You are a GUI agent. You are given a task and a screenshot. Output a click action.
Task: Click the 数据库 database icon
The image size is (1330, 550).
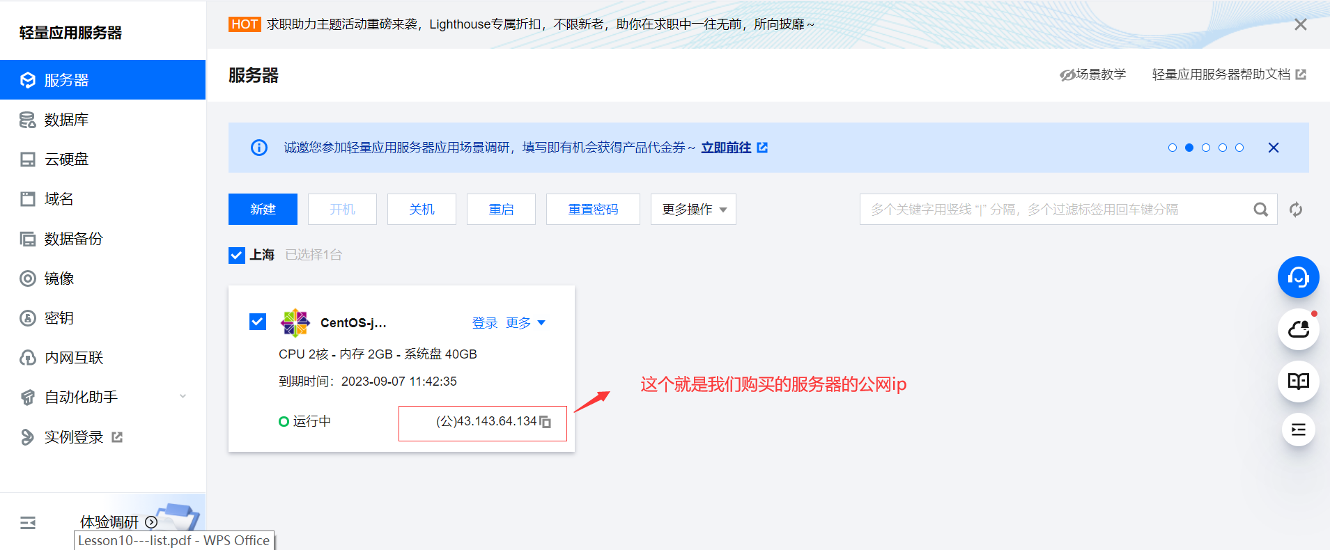[x=28, y=120]
